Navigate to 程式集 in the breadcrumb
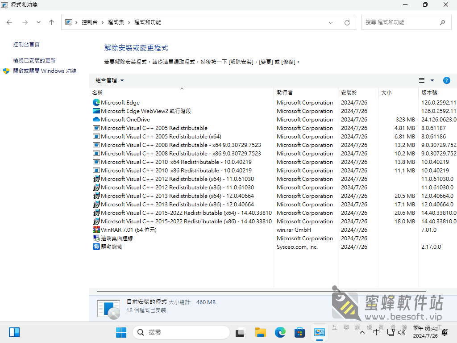 [116, 22]
